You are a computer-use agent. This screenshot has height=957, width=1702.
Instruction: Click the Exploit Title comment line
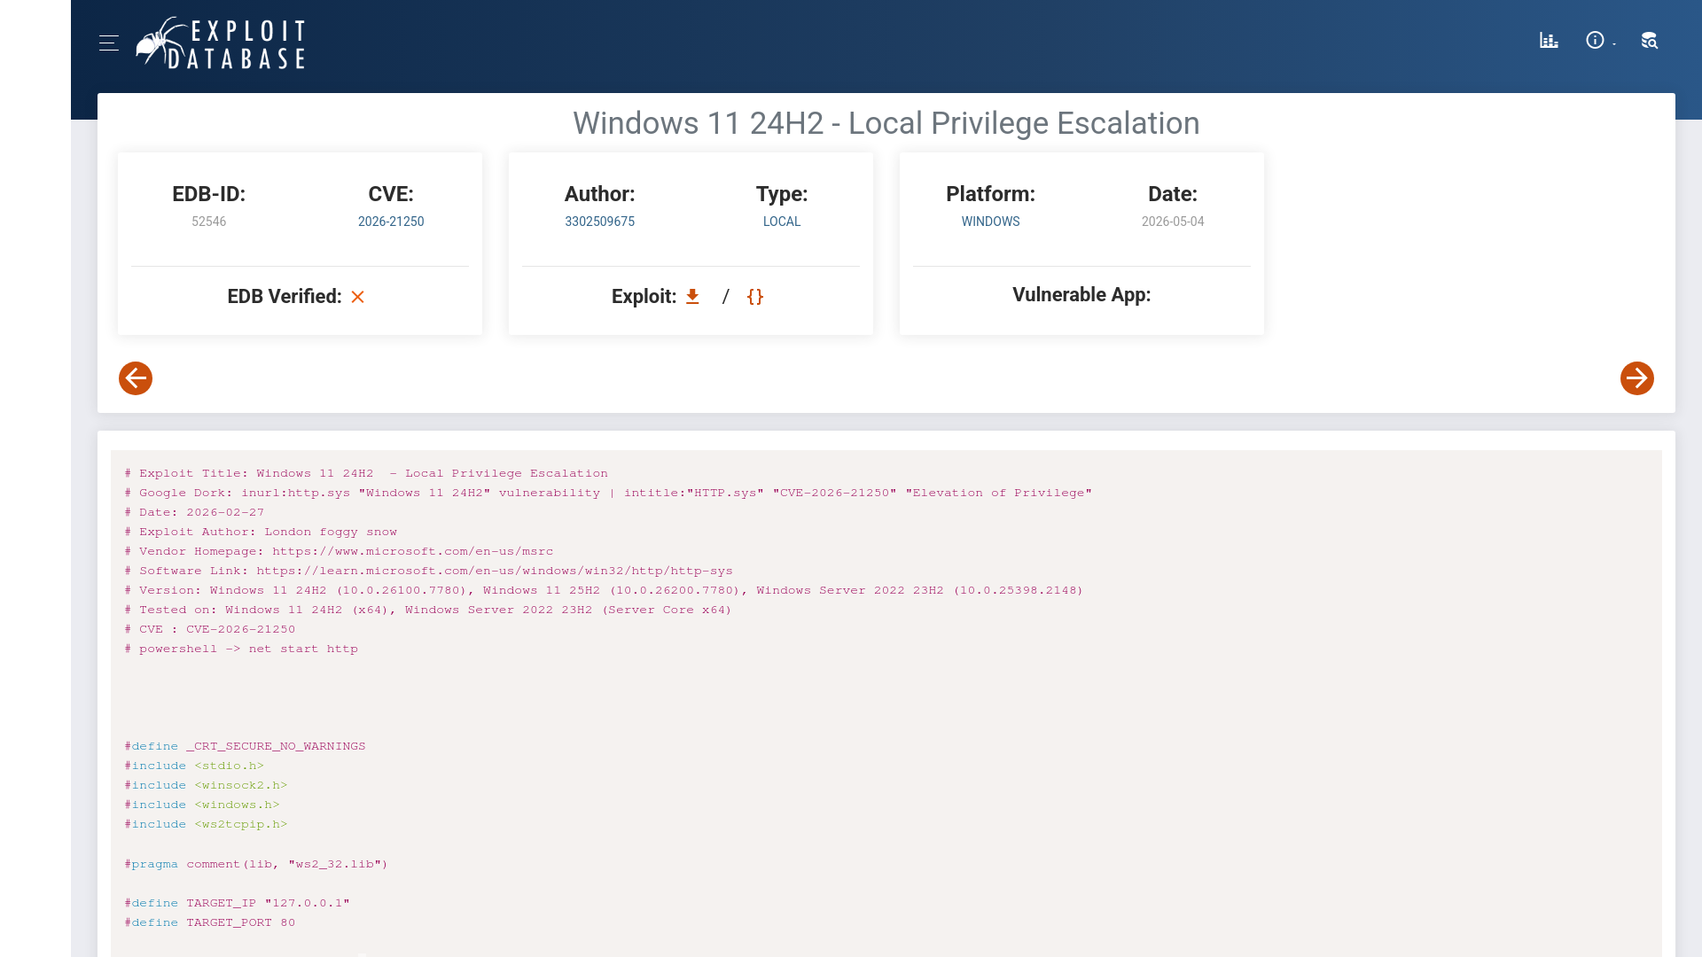366,473
